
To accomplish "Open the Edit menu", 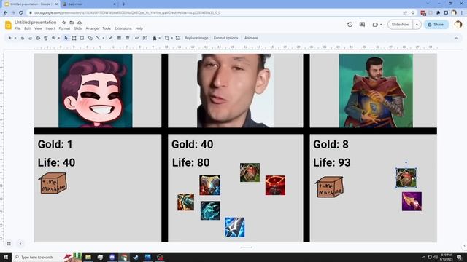I will [x=28, y=28].
